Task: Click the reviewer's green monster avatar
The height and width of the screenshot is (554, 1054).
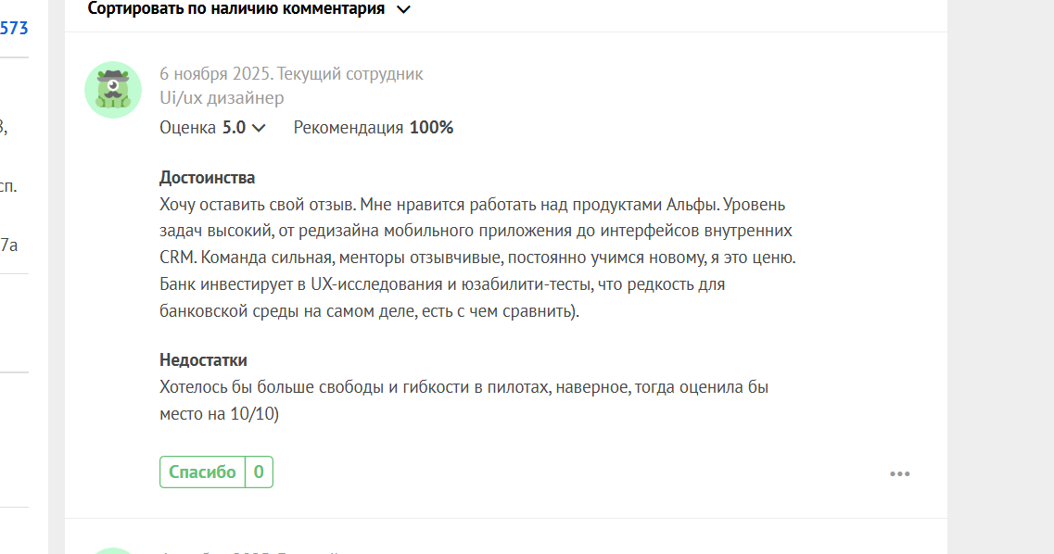Action: [x=113, y=90]
